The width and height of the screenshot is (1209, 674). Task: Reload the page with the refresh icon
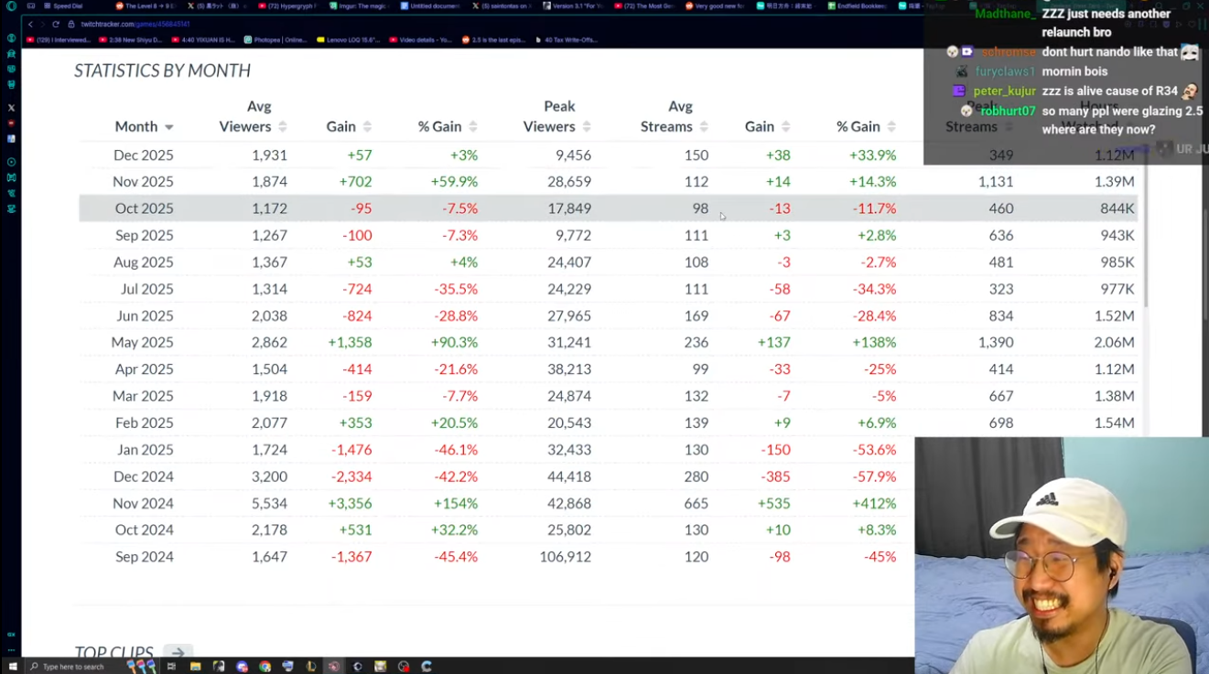coord(56,24)
